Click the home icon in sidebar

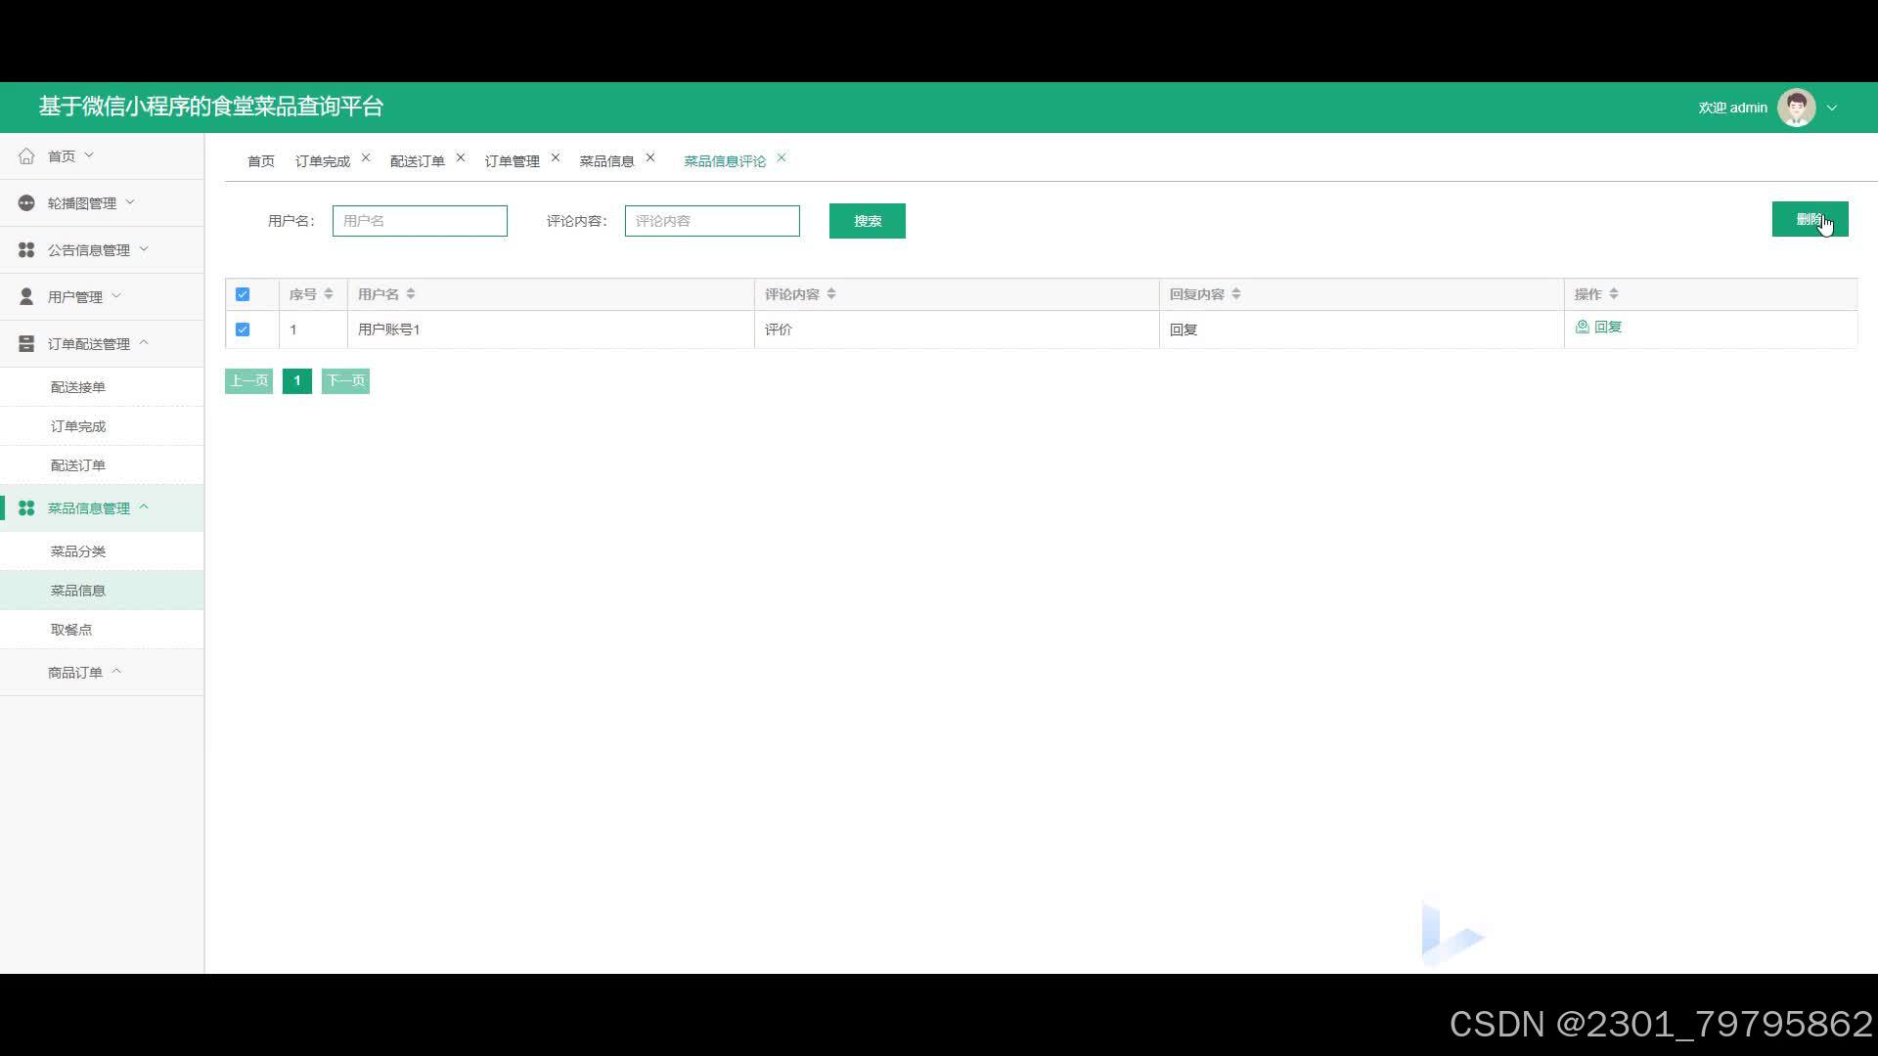26,156
